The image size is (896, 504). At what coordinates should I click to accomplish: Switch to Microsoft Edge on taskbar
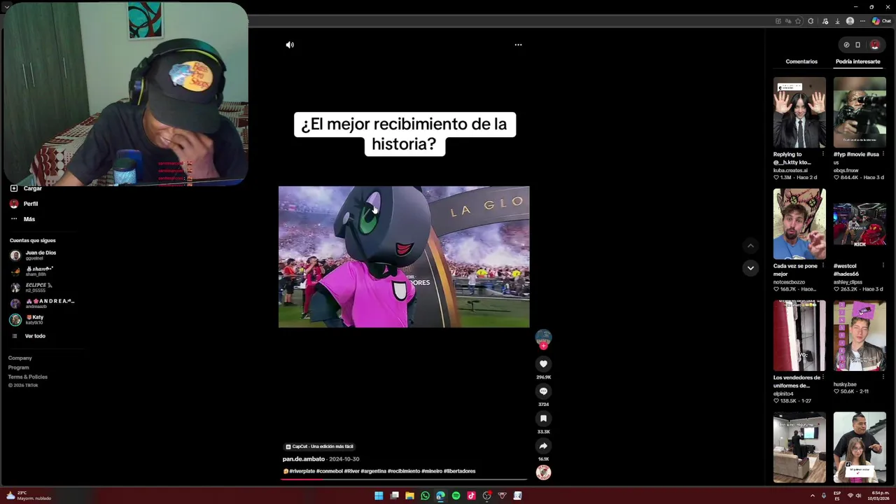pyautogui.click(x=440, y=496)
